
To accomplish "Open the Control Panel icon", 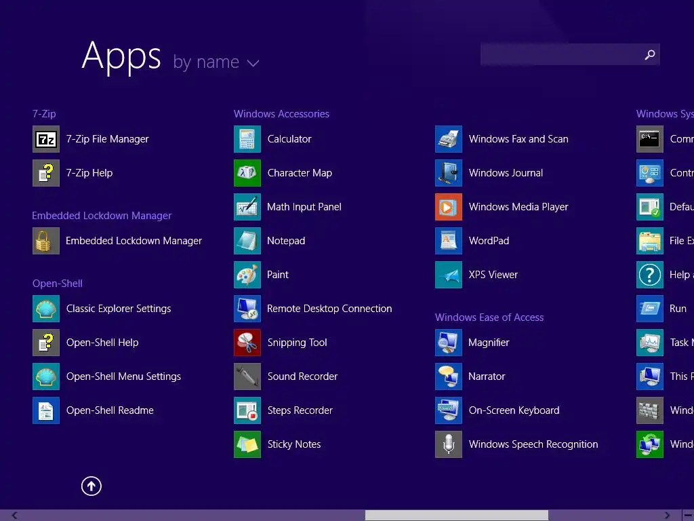I will 650,173.
